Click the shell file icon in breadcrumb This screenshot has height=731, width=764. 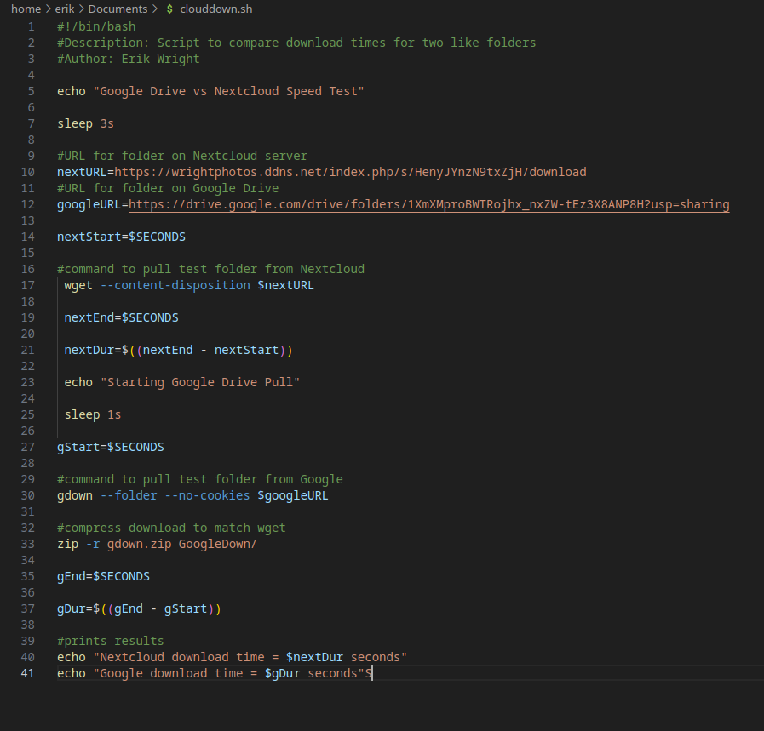(x=169, y=9)
